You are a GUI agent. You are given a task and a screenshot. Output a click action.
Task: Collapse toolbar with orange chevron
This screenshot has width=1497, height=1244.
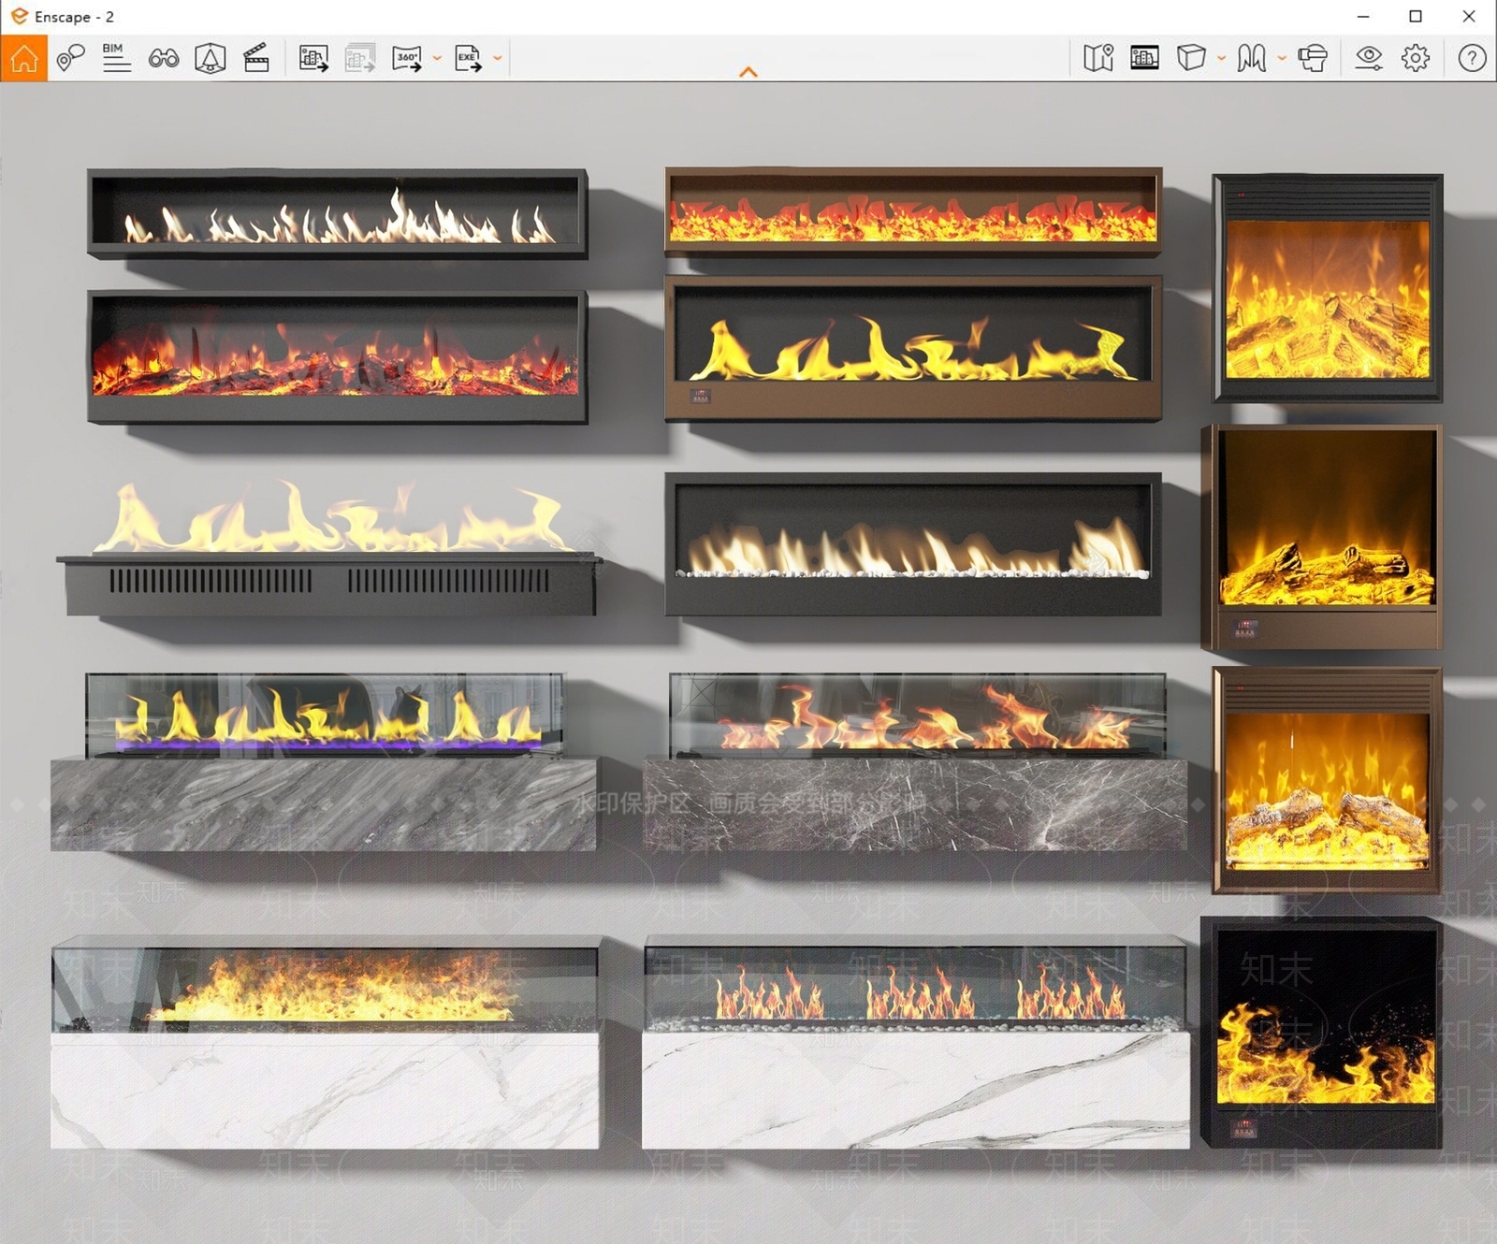748,72
